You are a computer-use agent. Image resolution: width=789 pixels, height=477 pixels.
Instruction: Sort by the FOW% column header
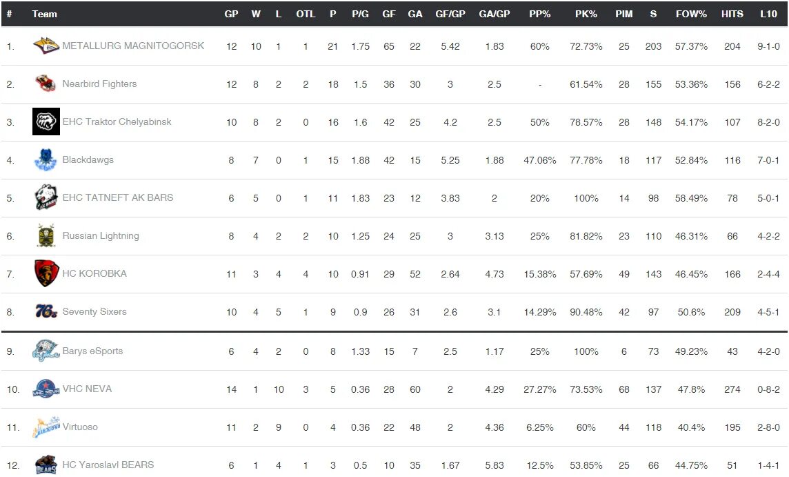(x=691, y=14)
